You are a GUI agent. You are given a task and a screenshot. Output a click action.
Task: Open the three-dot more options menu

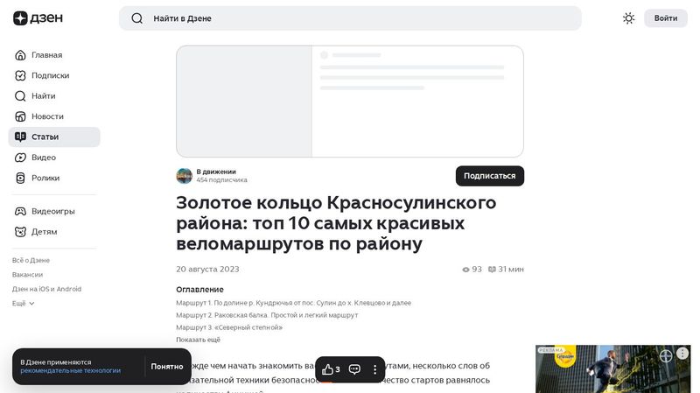coord(375,369)
